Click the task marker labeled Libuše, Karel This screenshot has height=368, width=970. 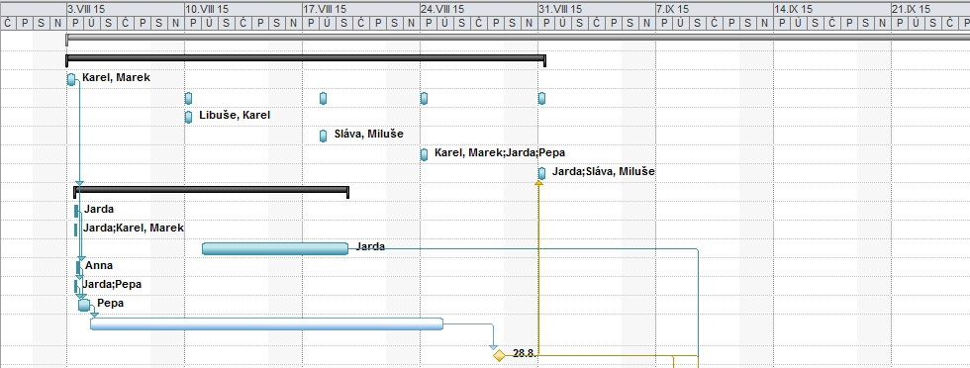189,117
